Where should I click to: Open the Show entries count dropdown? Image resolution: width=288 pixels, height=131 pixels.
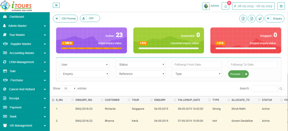coord(69,89)
